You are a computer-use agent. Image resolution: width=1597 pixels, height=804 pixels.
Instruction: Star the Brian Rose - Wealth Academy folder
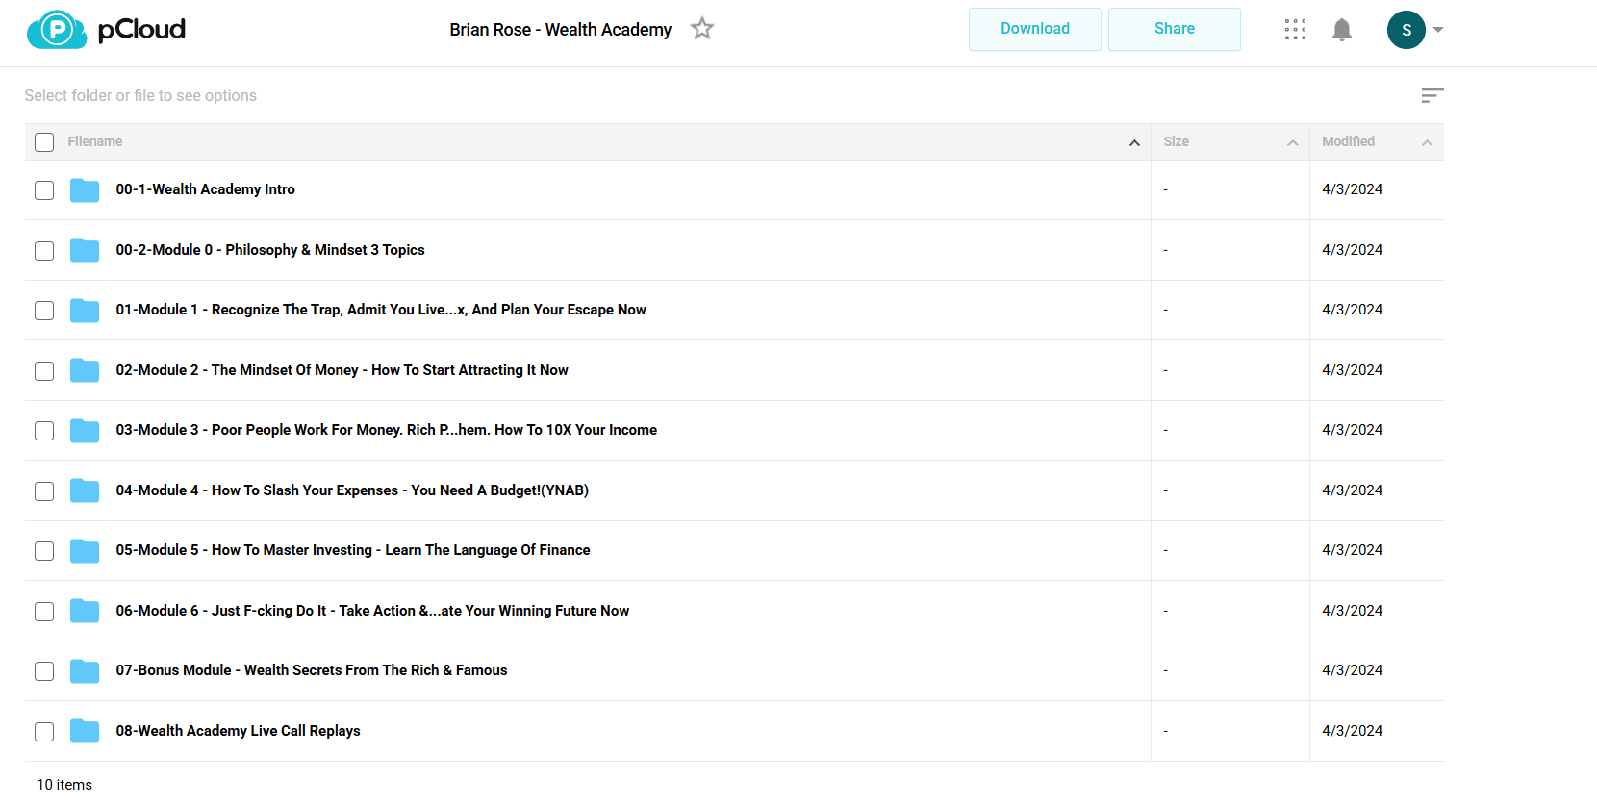702,29
